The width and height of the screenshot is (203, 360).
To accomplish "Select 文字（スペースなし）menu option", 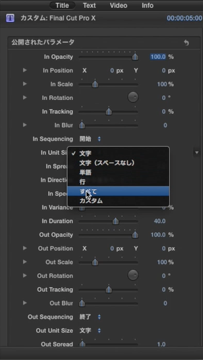I will coord(118,163).
